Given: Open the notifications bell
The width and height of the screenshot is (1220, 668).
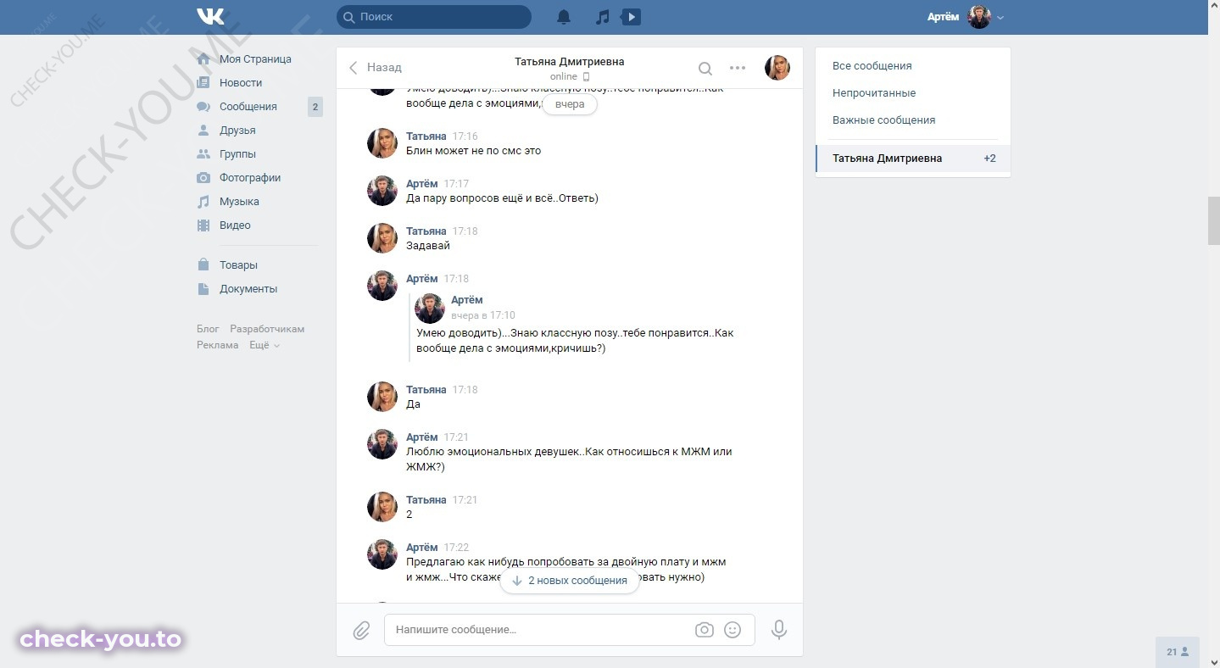Looking at the screenshot, I should [564, 17].
